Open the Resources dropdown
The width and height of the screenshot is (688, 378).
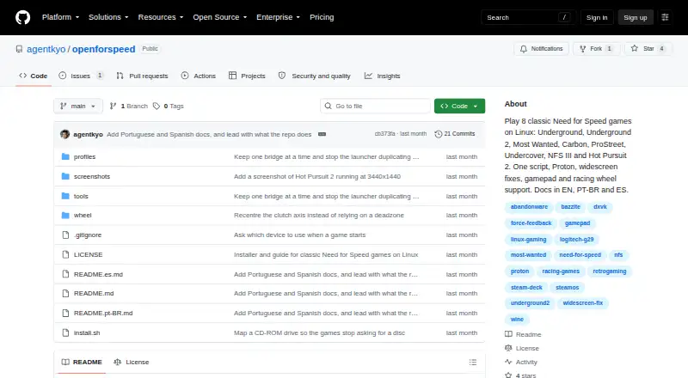coord(161,17)
